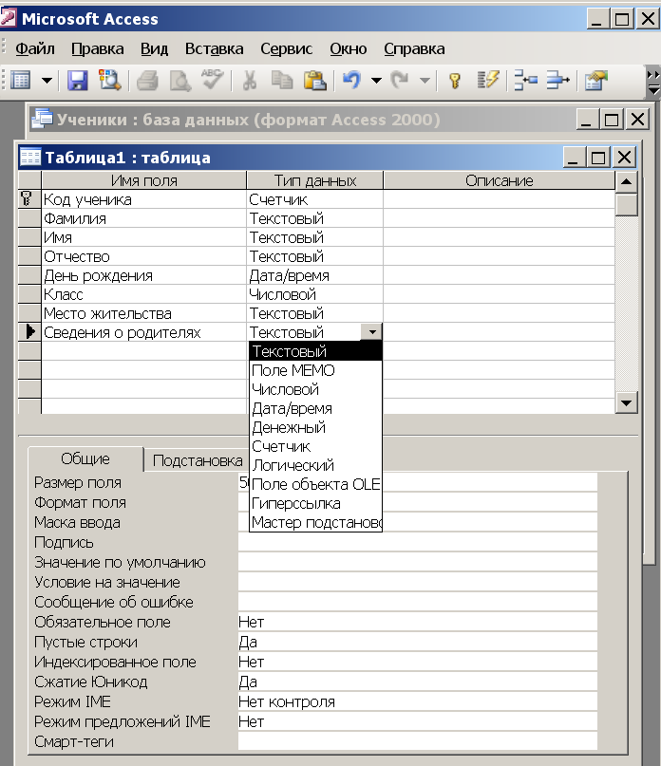Choose Логический data type
Viewport: 661px width, 766px height.
315,465
